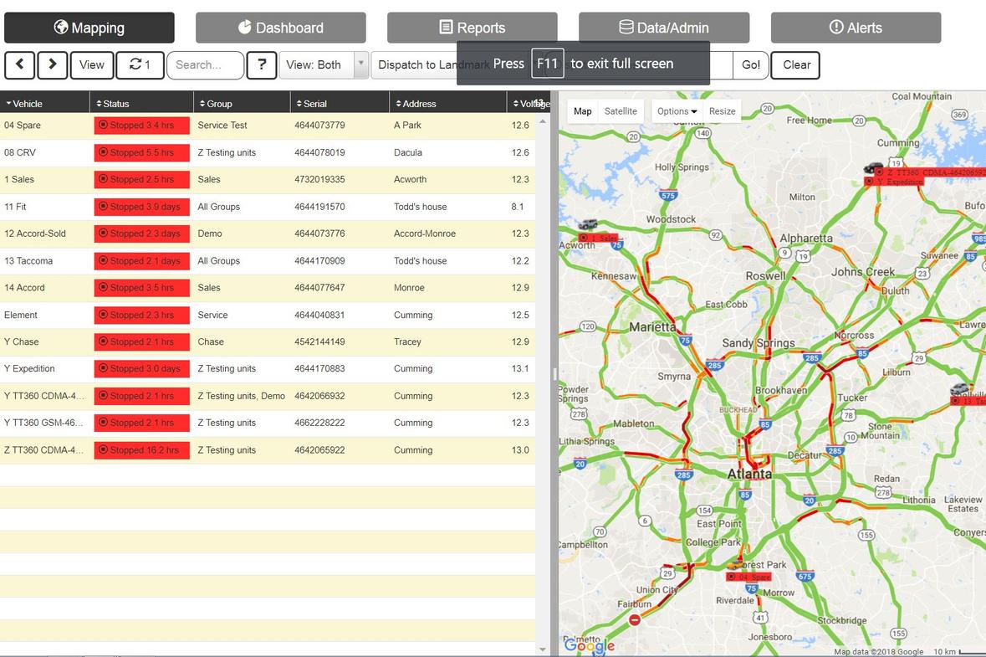Click the 1 Sales vehicle marker on map
The image size is (986, 657).
588,224
